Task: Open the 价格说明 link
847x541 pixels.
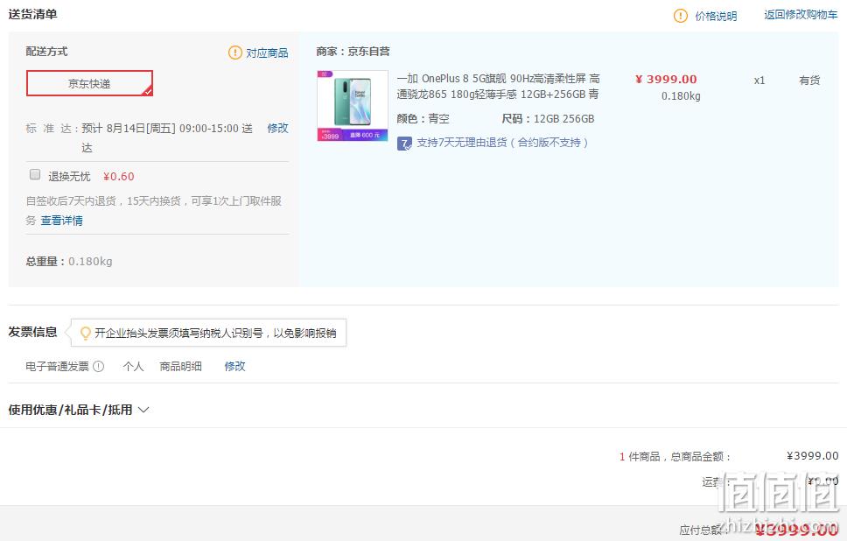Action: click(x=716, y=17)
